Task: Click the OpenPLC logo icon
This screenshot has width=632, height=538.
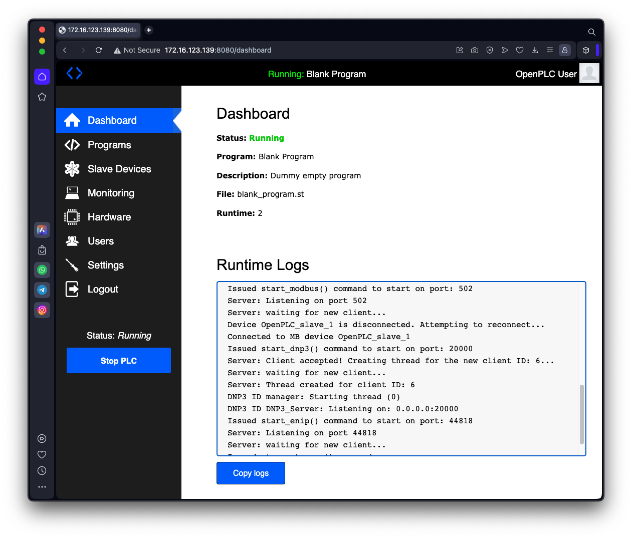Action: pos(74,73)
